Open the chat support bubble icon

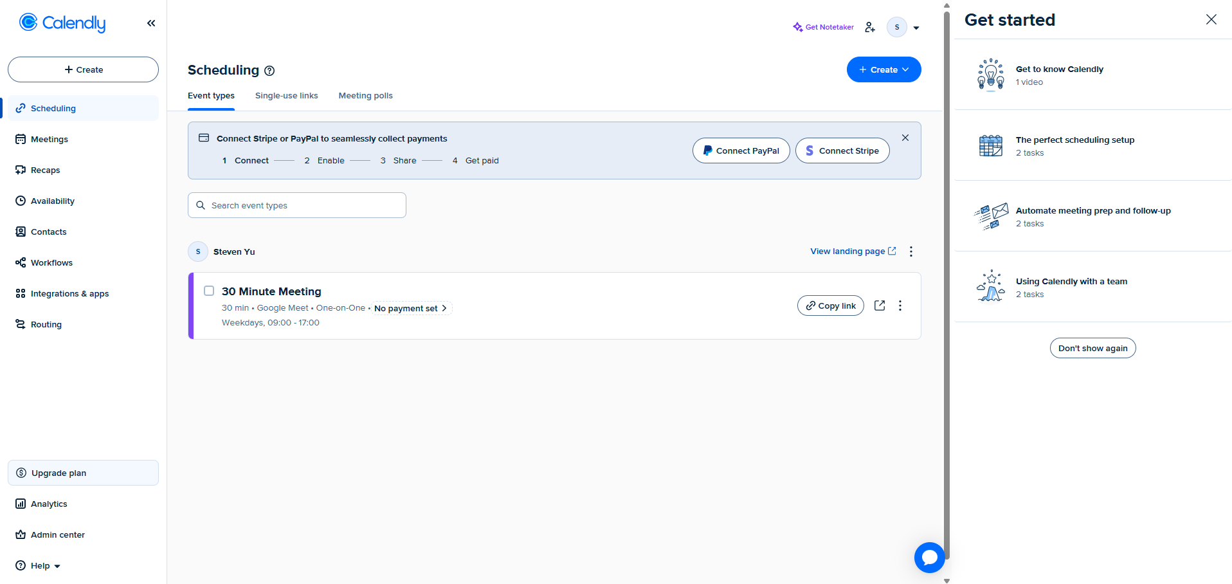pyautogui.click(x=930, y=558)
